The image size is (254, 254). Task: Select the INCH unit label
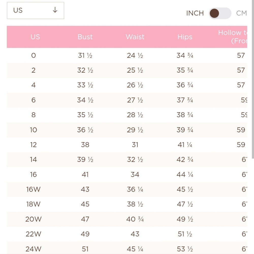195,13
